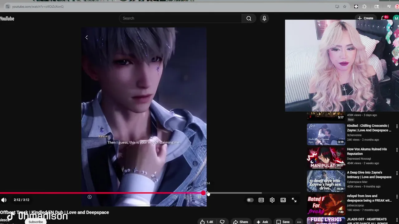Image resolution: width=399 pixels, height=224 pixels.
Task: Click the browser address bar URL
Action: [38, 7]
